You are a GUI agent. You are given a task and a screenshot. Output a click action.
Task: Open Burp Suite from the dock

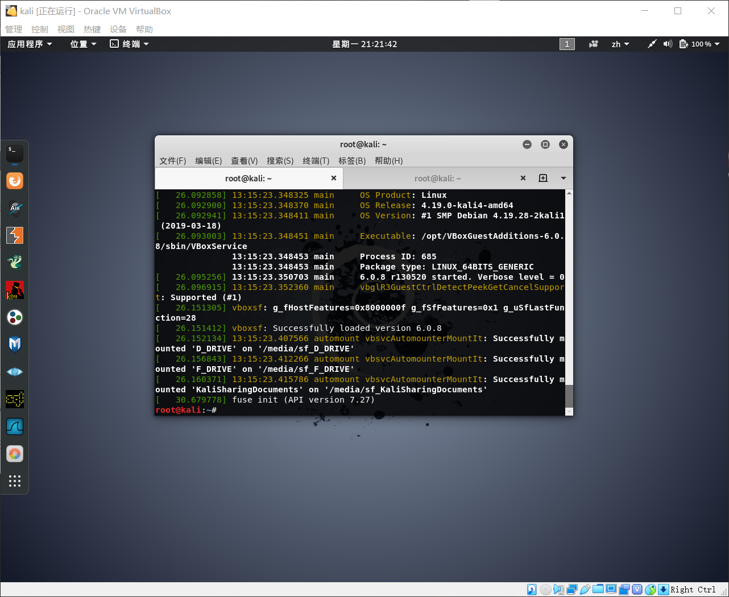pos(14,235)
